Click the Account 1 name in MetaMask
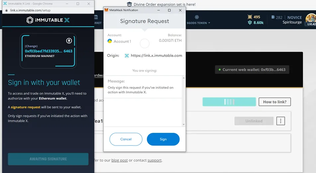Screen dimensions: 316x173 (x=122, y=41)
